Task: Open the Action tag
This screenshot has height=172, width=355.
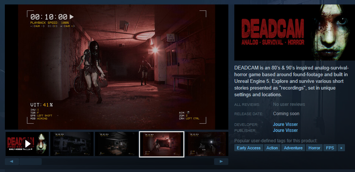Action: tap(272, 148)
